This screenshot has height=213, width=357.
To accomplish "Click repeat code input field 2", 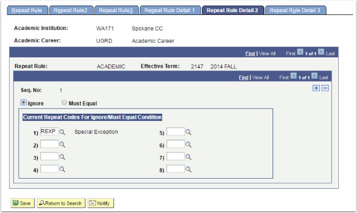I will (49, 144).
